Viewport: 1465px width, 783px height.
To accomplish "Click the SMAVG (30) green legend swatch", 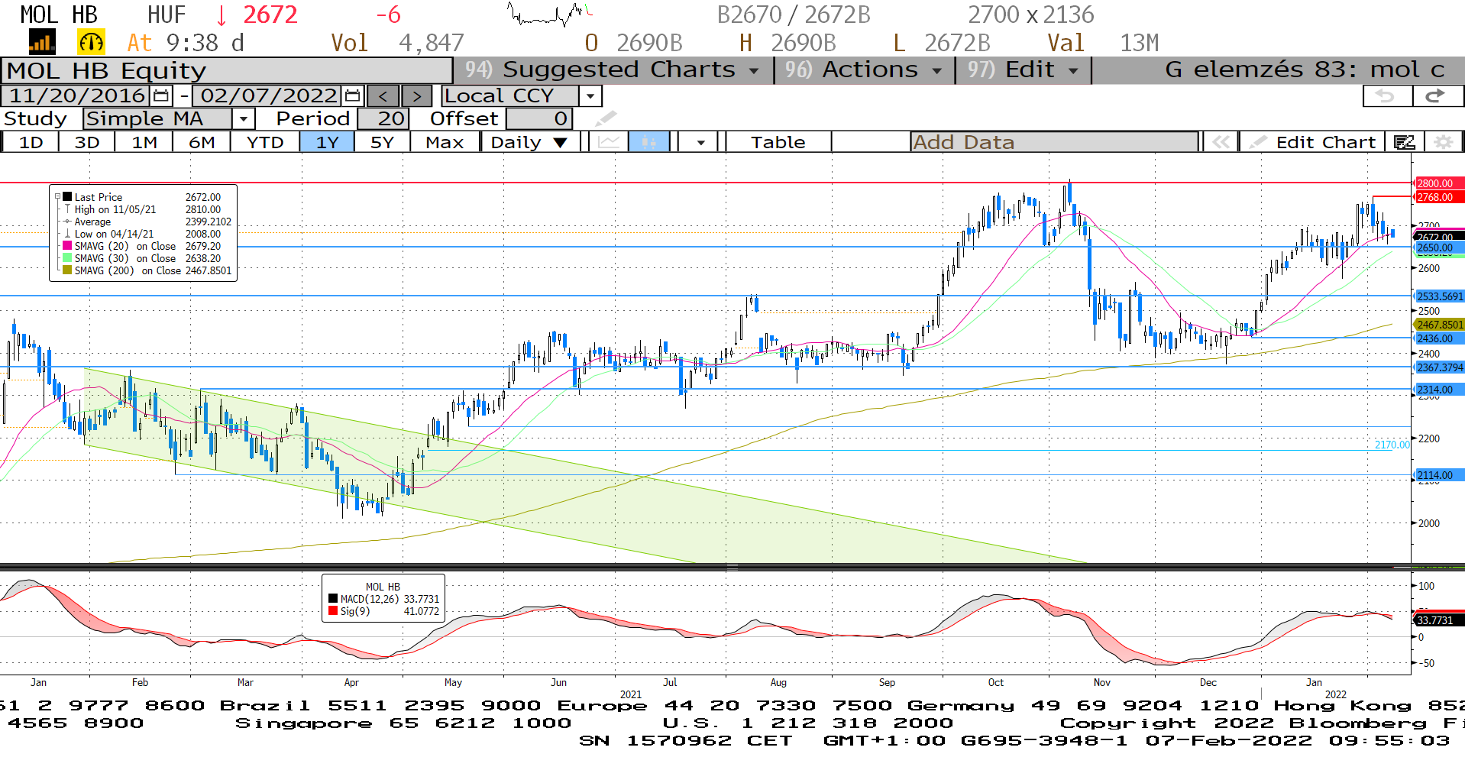I will click(x=67, y=258).
